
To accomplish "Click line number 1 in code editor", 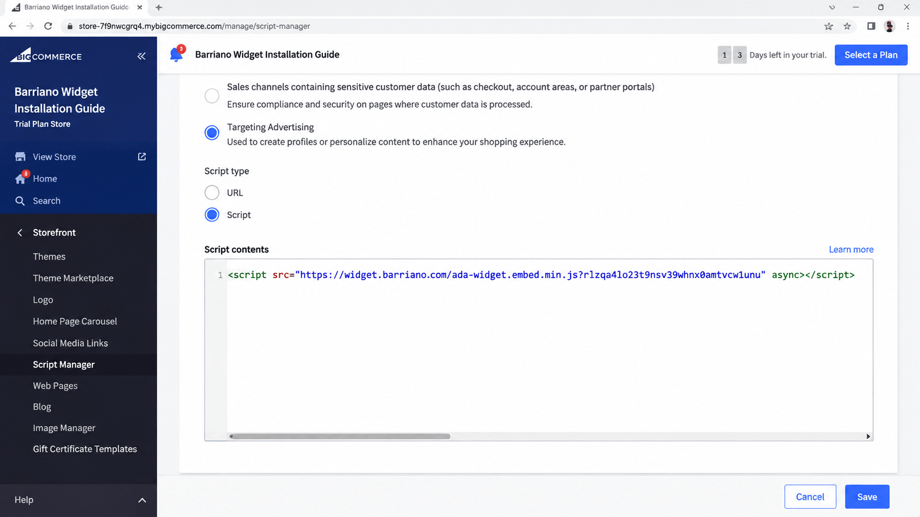I will click(x=220, y=275).
